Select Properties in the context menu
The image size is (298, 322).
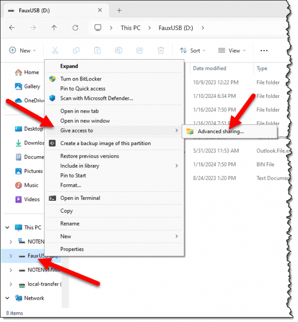coord(72,249)
